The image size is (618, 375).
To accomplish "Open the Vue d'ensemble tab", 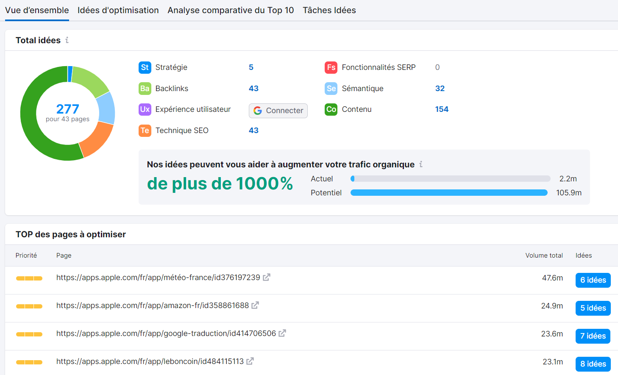I will point(37,10).
